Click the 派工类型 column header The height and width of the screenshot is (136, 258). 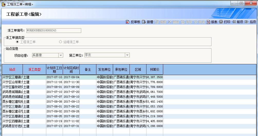[34, 69]
